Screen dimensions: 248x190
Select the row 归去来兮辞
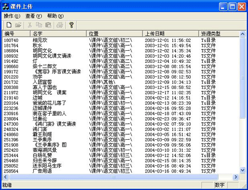121,161
